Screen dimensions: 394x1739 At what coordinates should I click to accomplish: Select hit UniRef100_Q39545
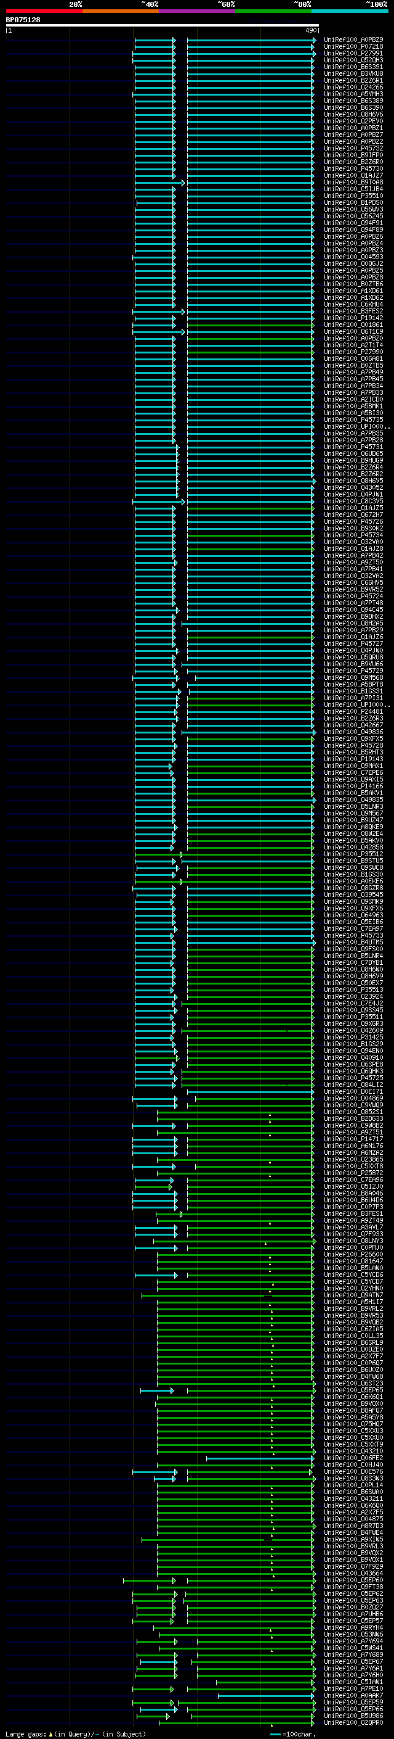click(353, 894)
